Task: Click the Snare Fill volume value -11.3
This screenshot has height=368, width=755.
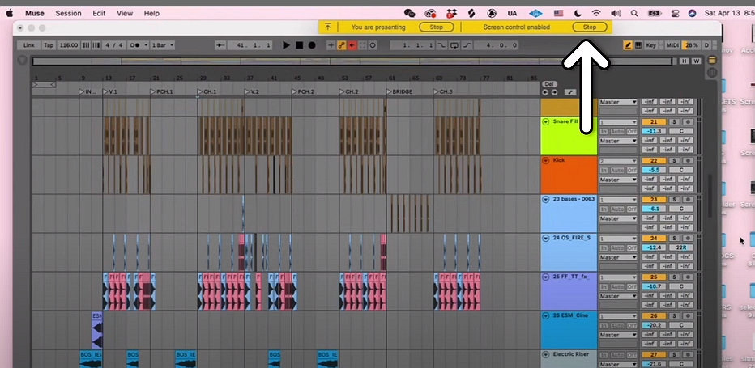Action: (x=654, y=131)
